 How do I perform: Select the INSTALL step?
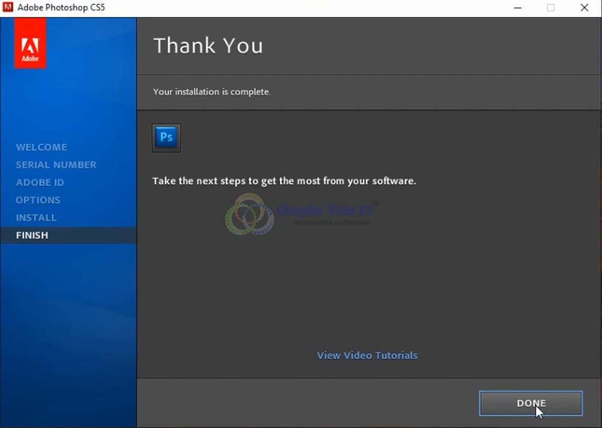pyautogui.click(x=36, y=217)
